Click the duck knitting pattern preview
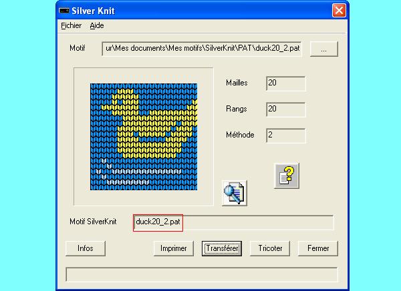This screenshot has height=291, width=401. coord(144,137)
